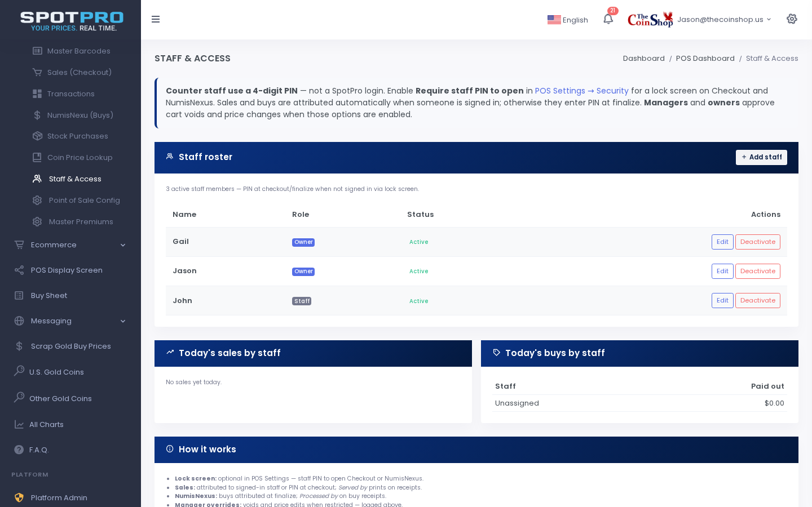Click the Unassigned row in buys table
Screen dimensions: 812x507
click(x=639, y=403)
